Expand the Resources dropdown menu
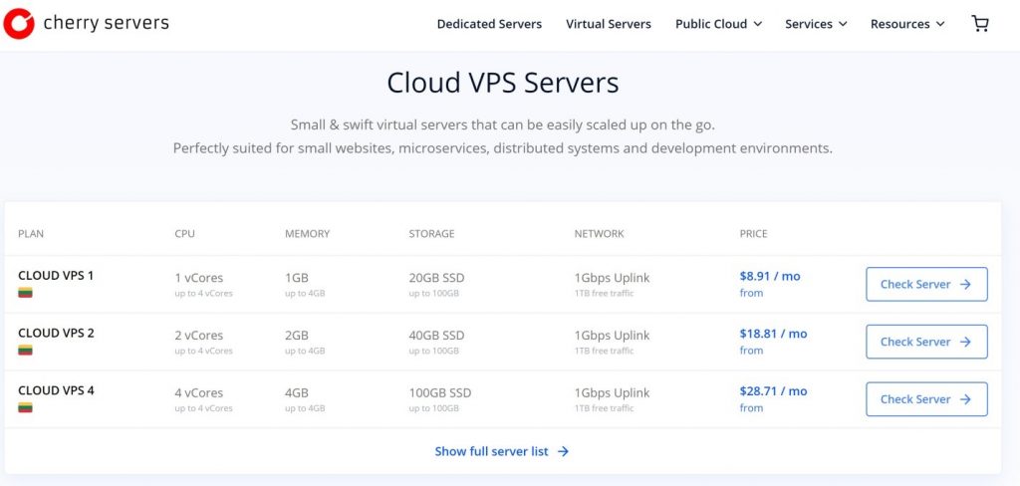The width and height of the screenshot is (1020, 486). [907, 24]
